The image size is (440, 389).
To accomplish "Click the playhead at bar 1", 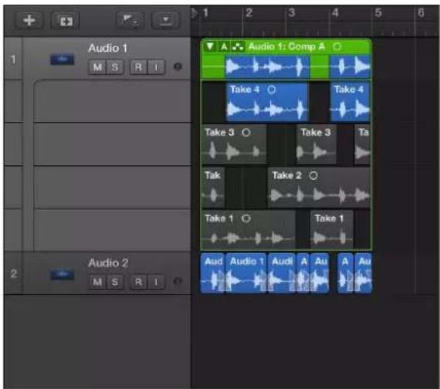I will [x=194, y=13].
